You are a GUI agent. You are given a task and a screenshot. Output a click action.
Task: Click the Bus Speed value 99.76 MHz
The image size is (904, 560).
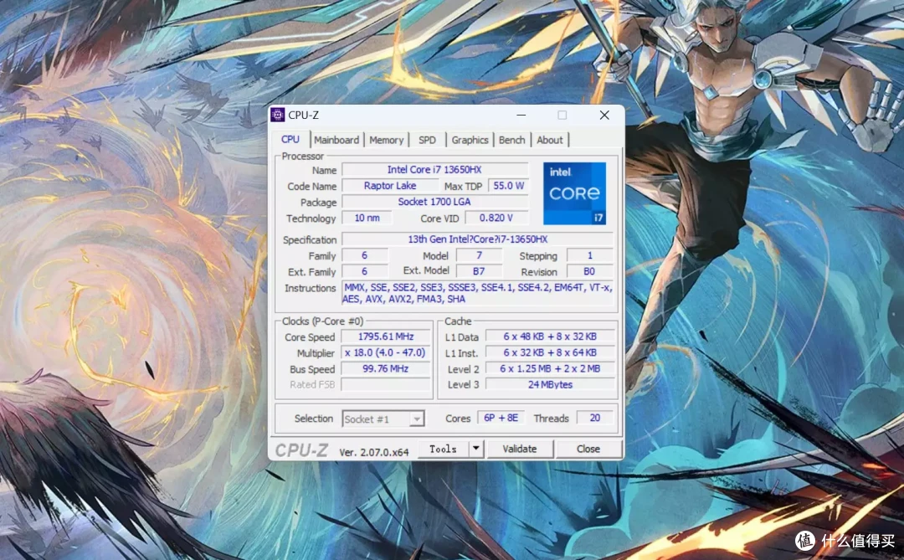tap(386, 368)
